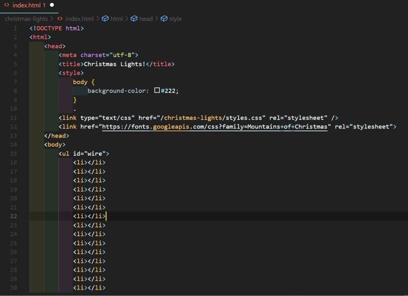Click the head symbol breadcrumb
408x296 pixels.
(x=146, y=19)
